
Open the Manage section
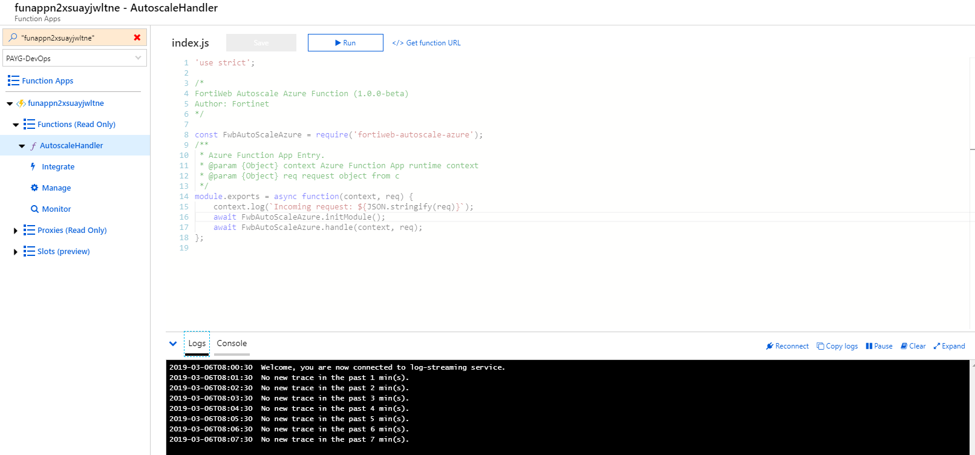(x=56, y=188)
